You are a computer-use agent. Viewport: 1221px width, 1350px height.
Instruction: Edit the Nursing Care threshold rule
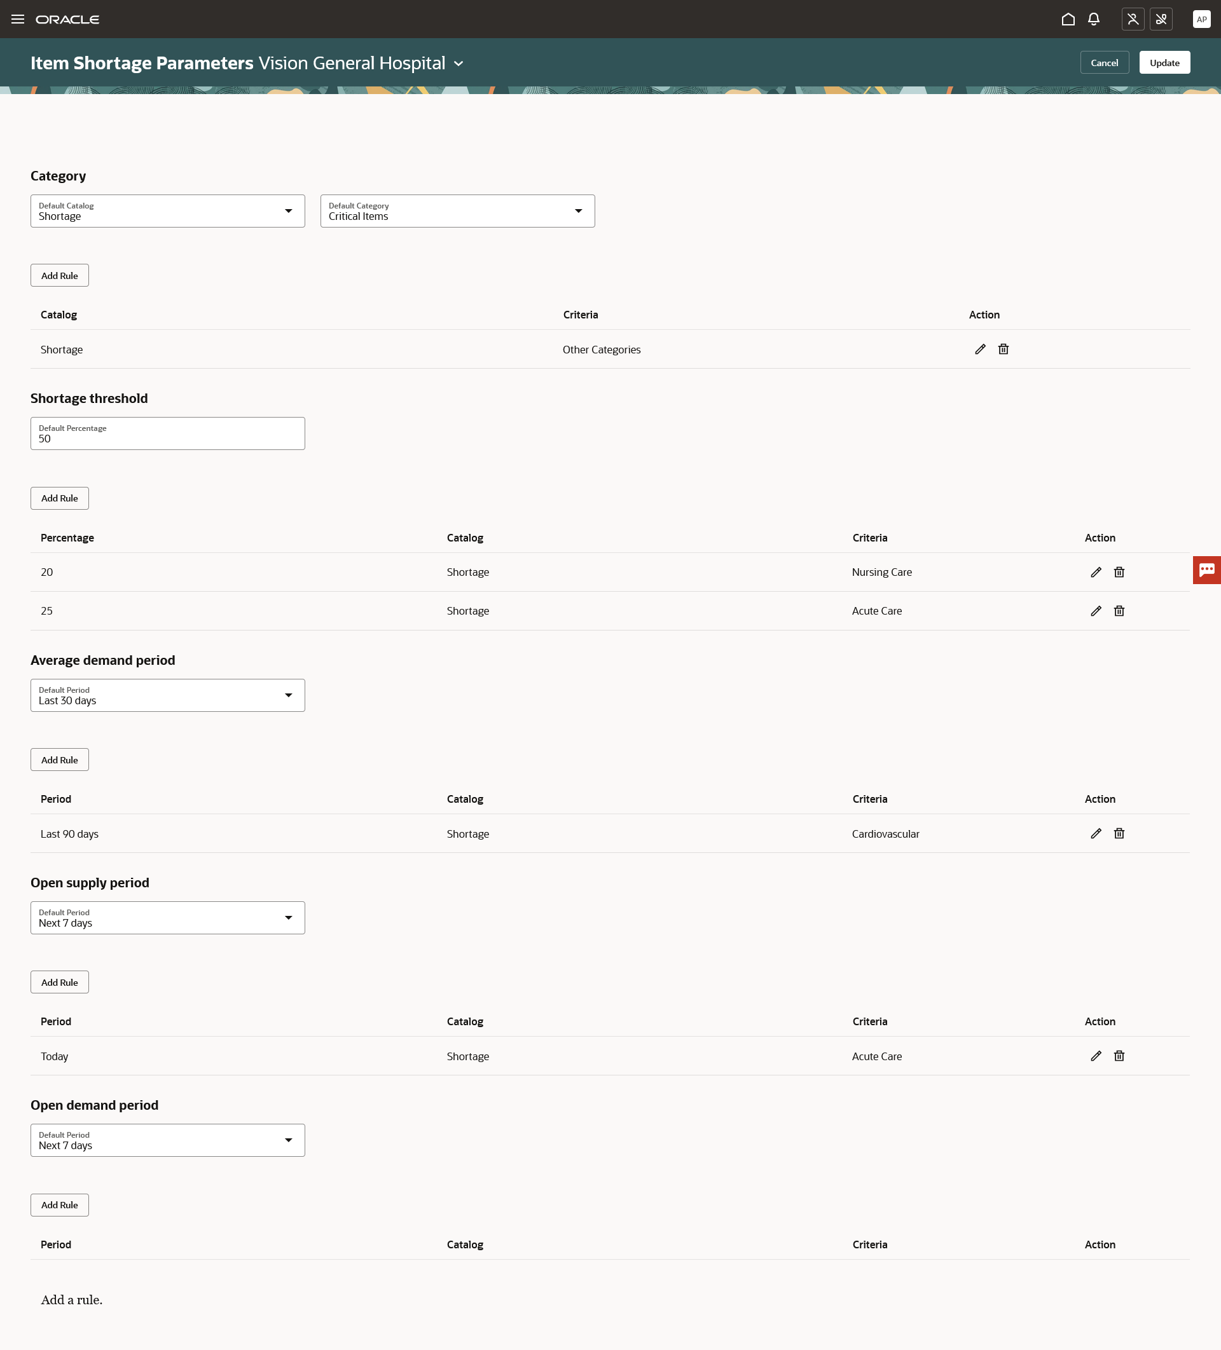tap(1096, 572)
